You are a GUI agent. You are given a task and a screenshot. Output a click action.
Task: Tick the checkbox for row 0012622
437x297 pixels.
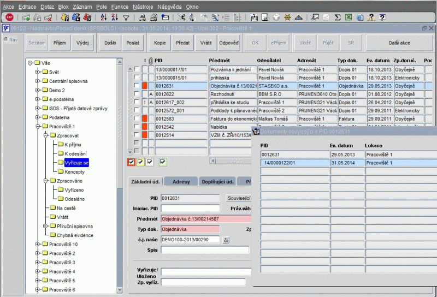click(x=137, y=94)
